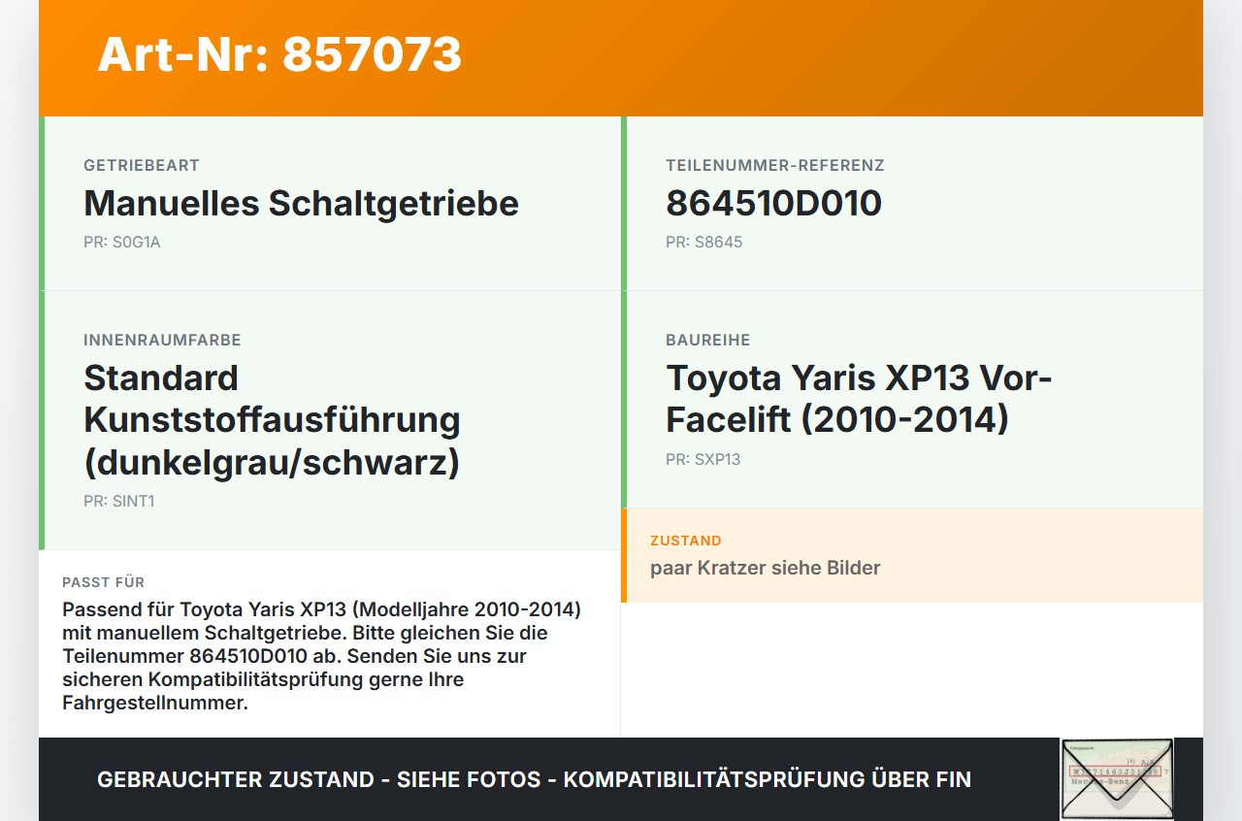Click the GETRIEBEART label
The image size is (1242, 821).
point(142,166)
